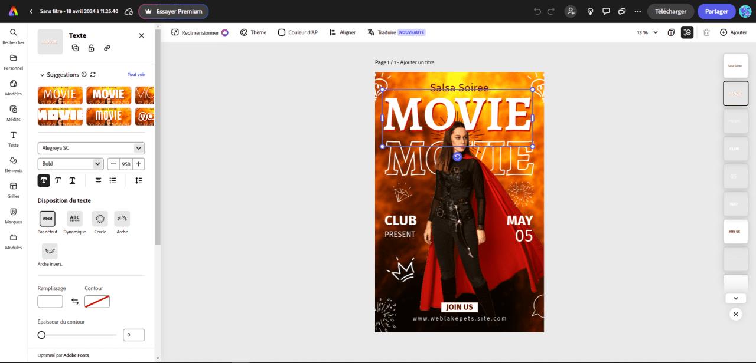The width and height of the screenshot is (756, 363).
Task: Expand the layers list down chevron
Action: coord(736,298)
